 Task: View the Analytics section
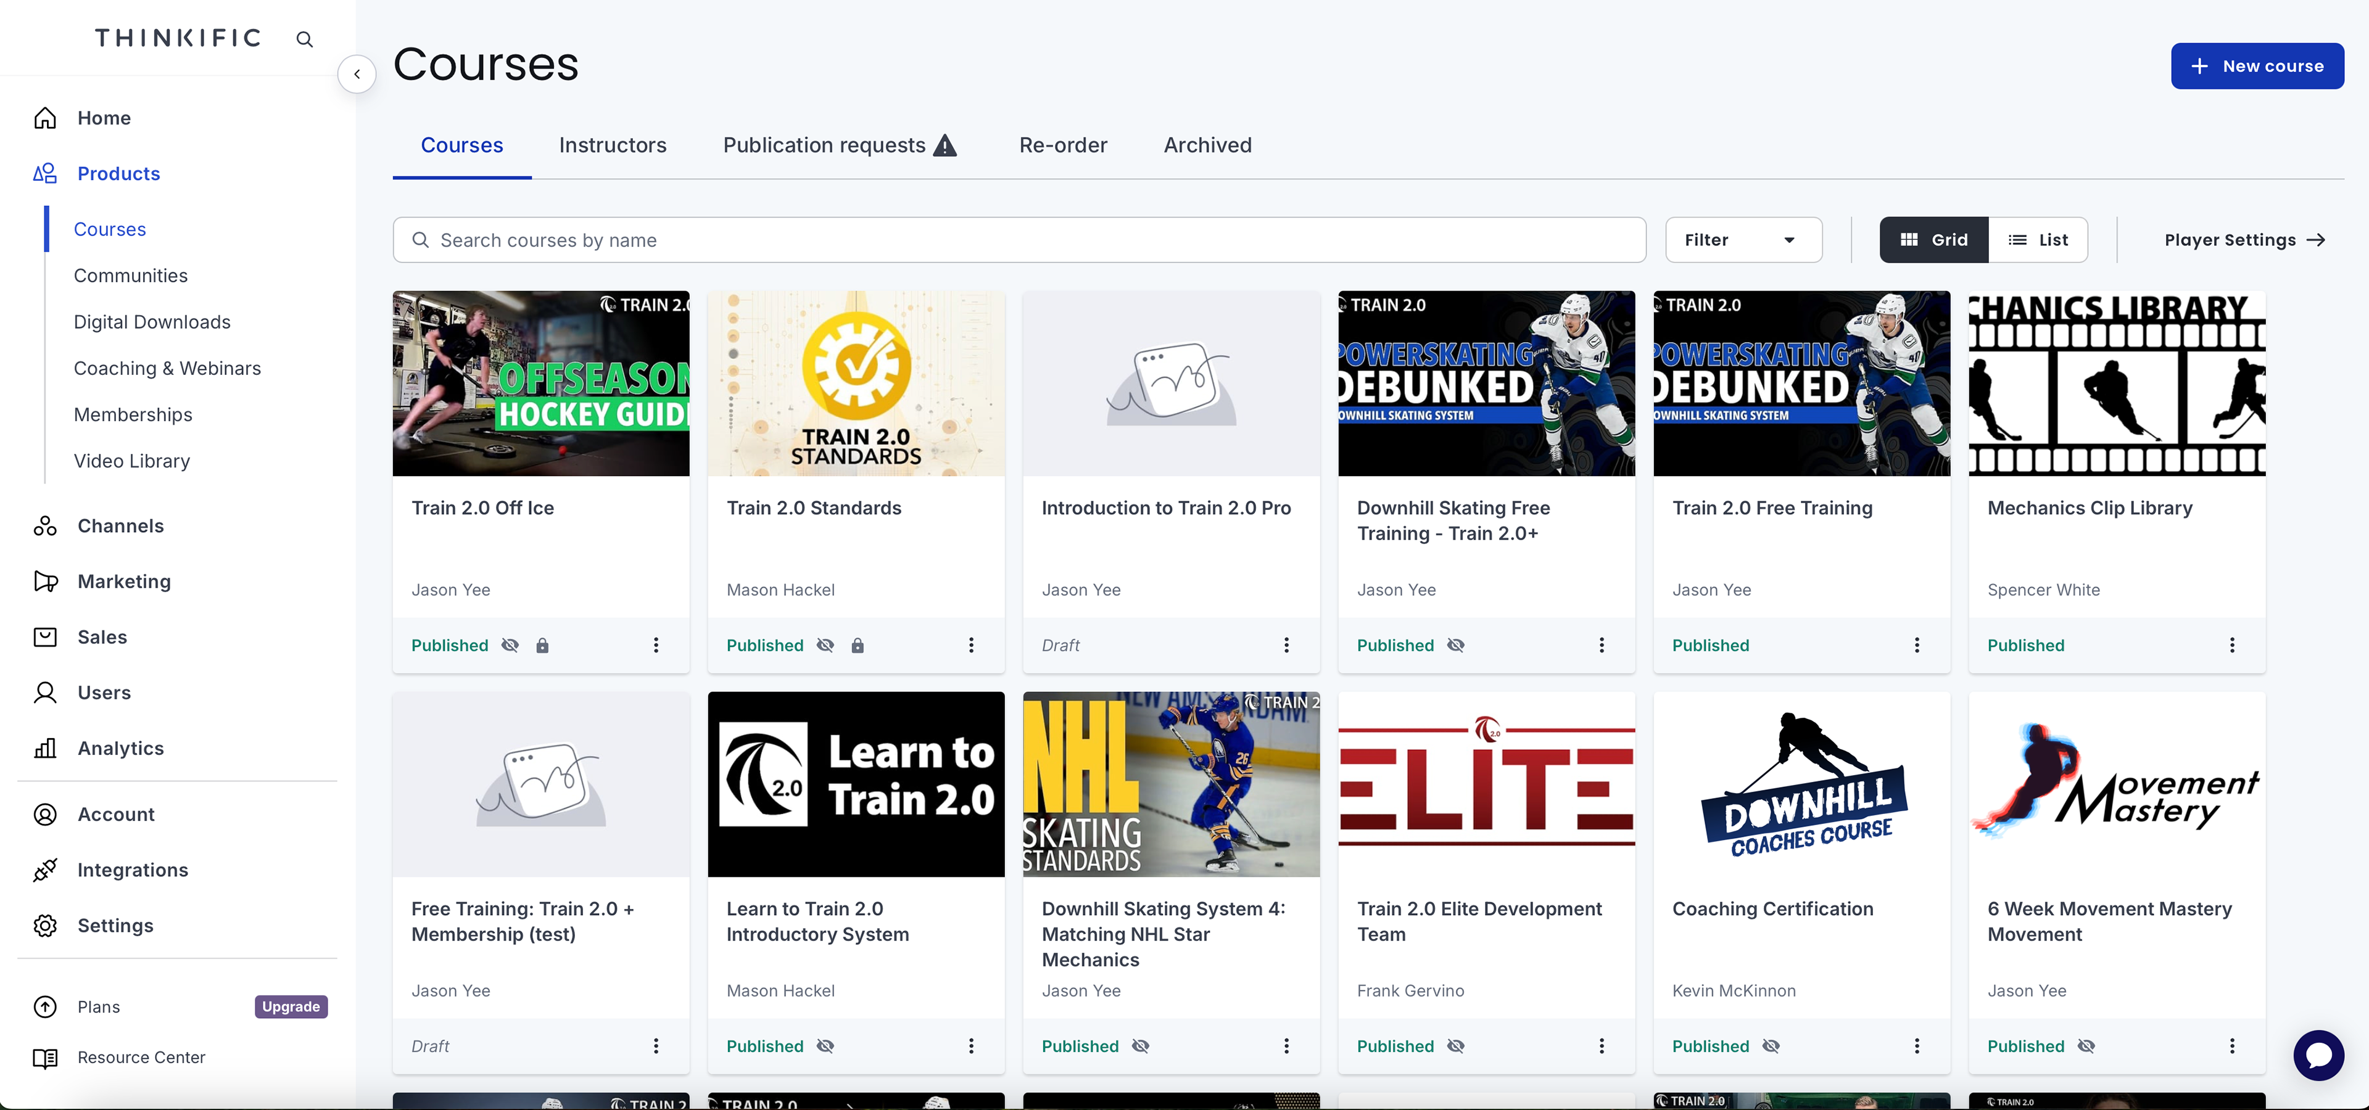pos(120,749)
